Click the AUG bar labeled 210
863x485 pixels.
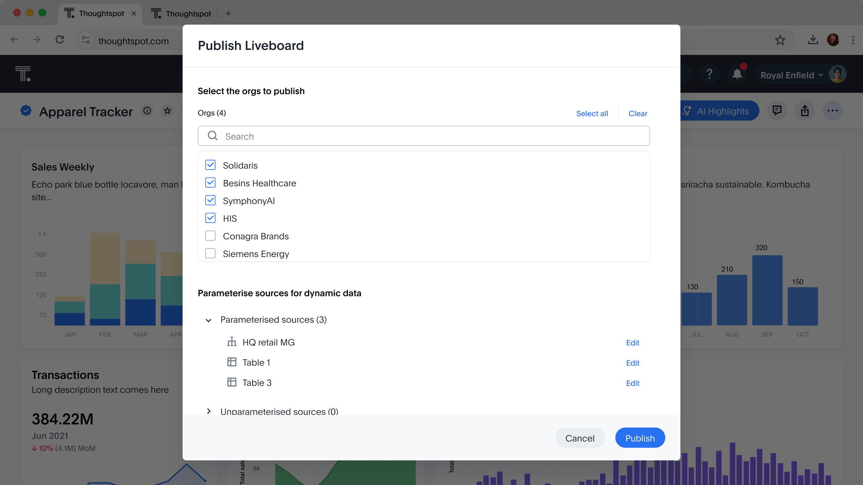click(732, 300)
